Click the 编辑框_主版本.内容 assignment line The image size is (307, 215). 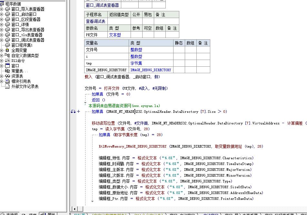point(175,170)
